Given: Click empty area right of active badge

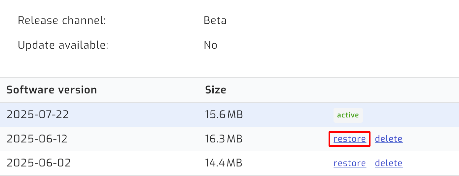Looking at the screenshot, I should 413,115.
